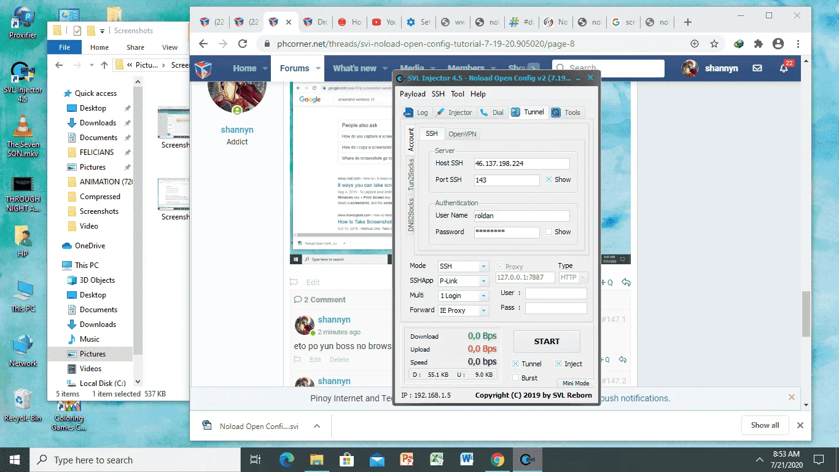Image resolution: width=839 pixels, height=472 pixels.
Task: Bookmark this page with the star icon
Action: click(714, 44)
